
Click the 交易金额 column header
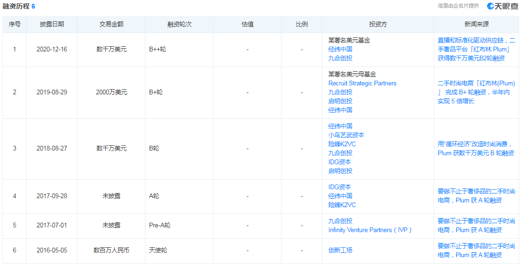tap(111, 25)
